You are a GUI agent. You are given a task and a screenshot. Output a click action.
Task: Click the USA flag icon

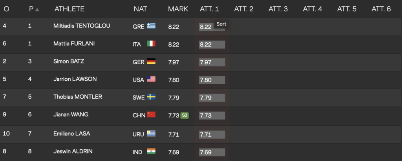[151, 79]
